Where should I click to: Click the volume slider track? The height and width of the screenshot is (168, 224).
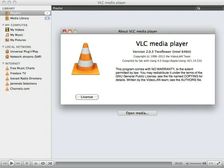tap(195, 164)
